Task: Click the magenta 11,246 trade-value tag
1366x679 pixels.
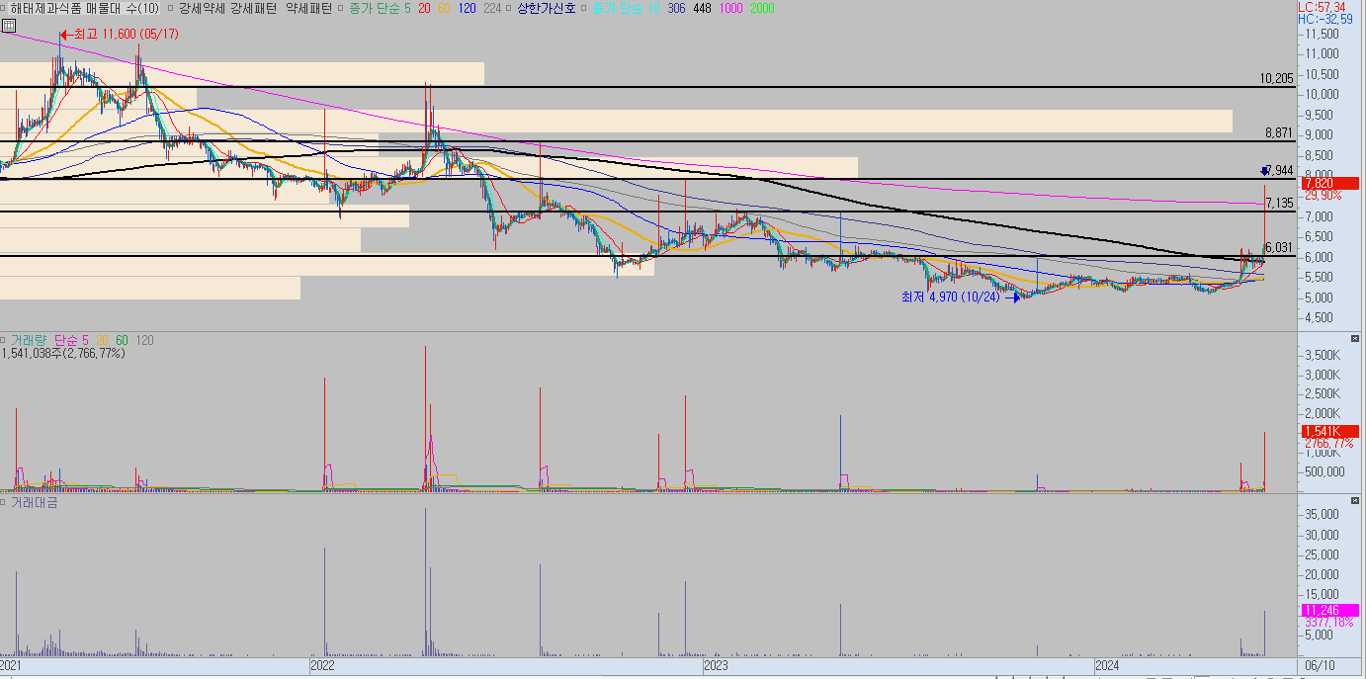Action: point(1330,610)
